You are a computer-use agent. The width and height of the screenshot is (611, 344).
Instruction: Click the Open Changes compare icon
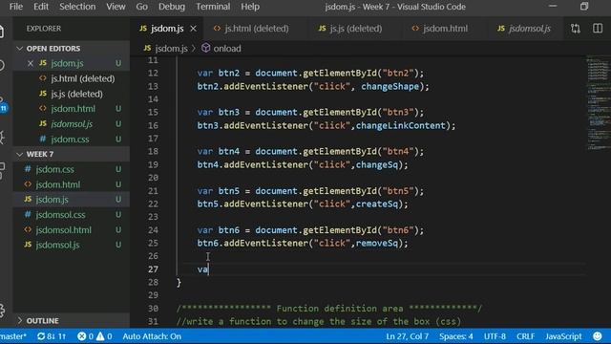coord(576,29)
